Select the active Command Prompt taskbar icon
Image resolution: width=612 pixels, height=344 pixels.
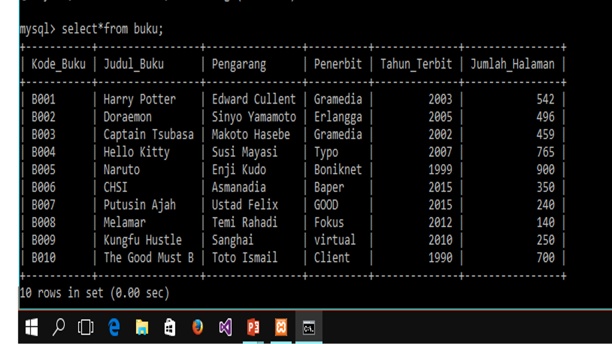tap(308, 327)
